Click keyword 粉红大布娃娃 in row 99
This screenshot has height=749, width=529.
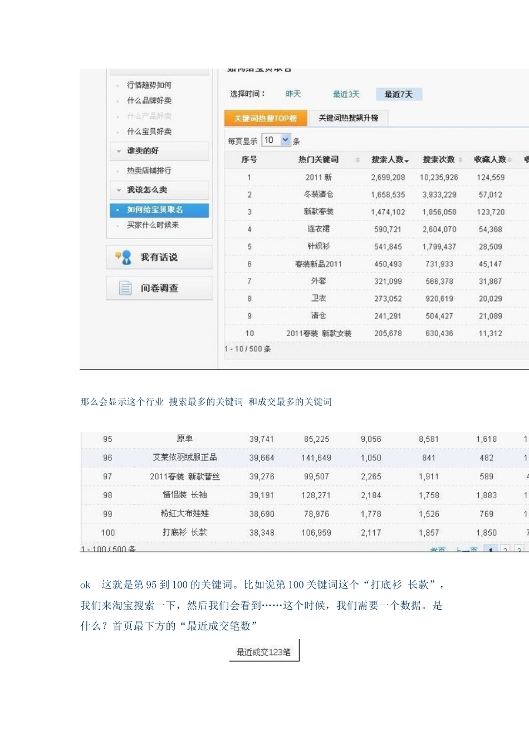point(184,514)
